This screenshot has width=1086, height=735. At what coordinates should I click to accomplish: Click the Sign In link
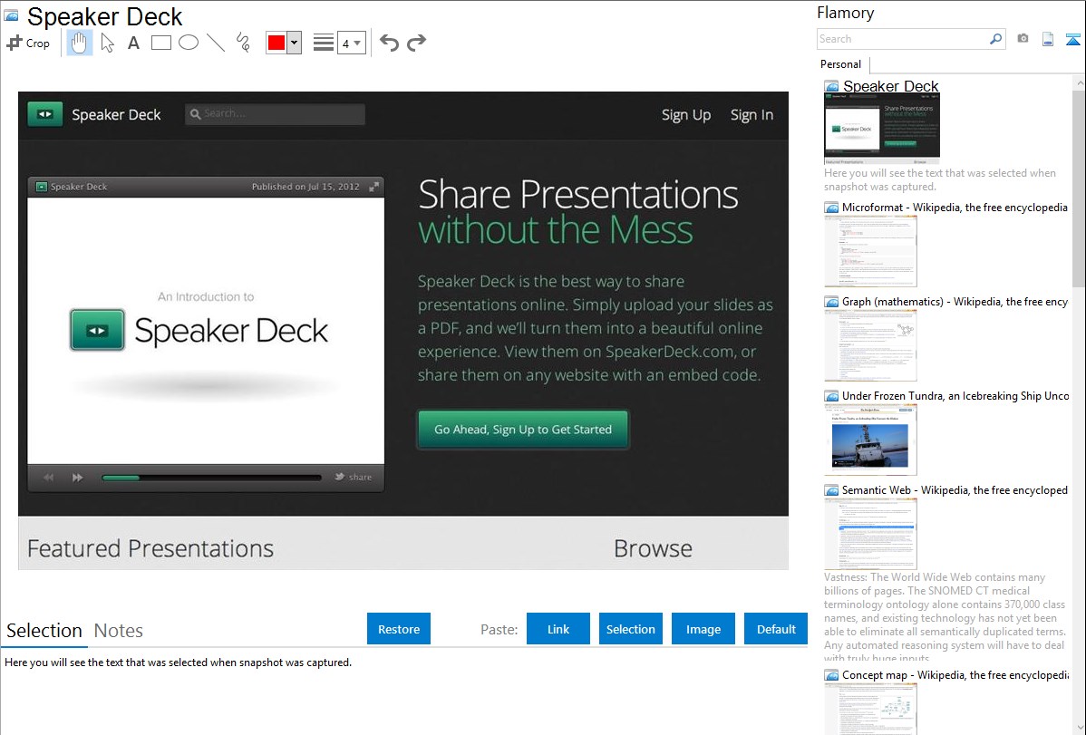click(x=751, y=115)
